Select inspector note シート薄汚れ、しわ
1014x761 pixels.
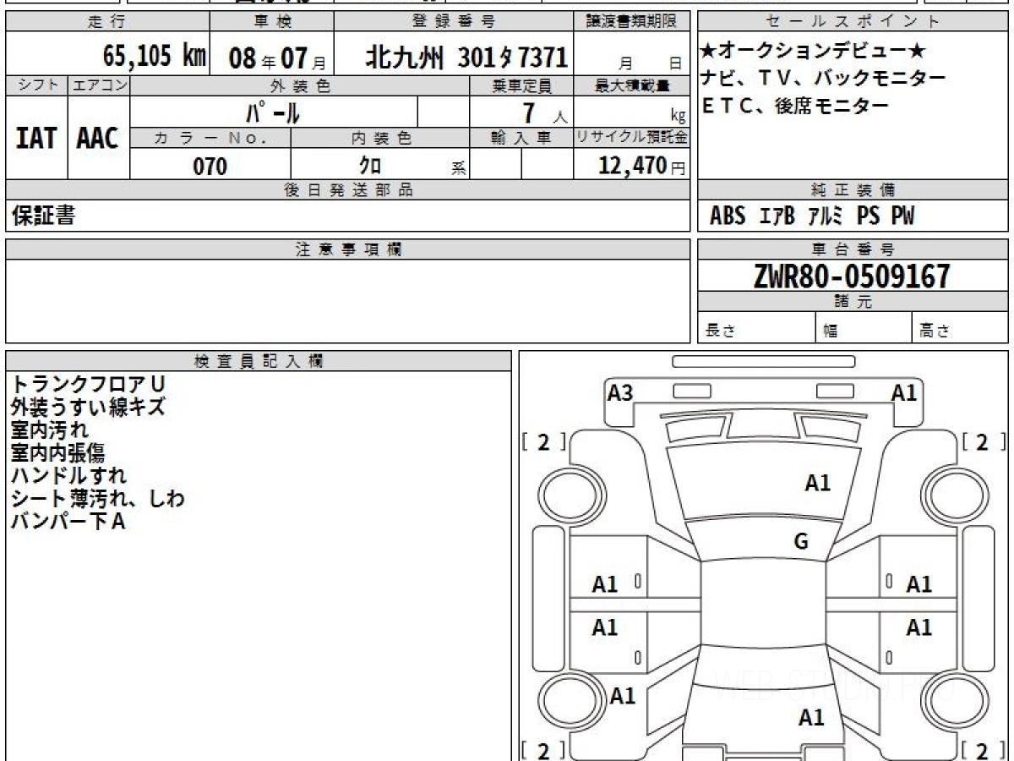[97, 499]
